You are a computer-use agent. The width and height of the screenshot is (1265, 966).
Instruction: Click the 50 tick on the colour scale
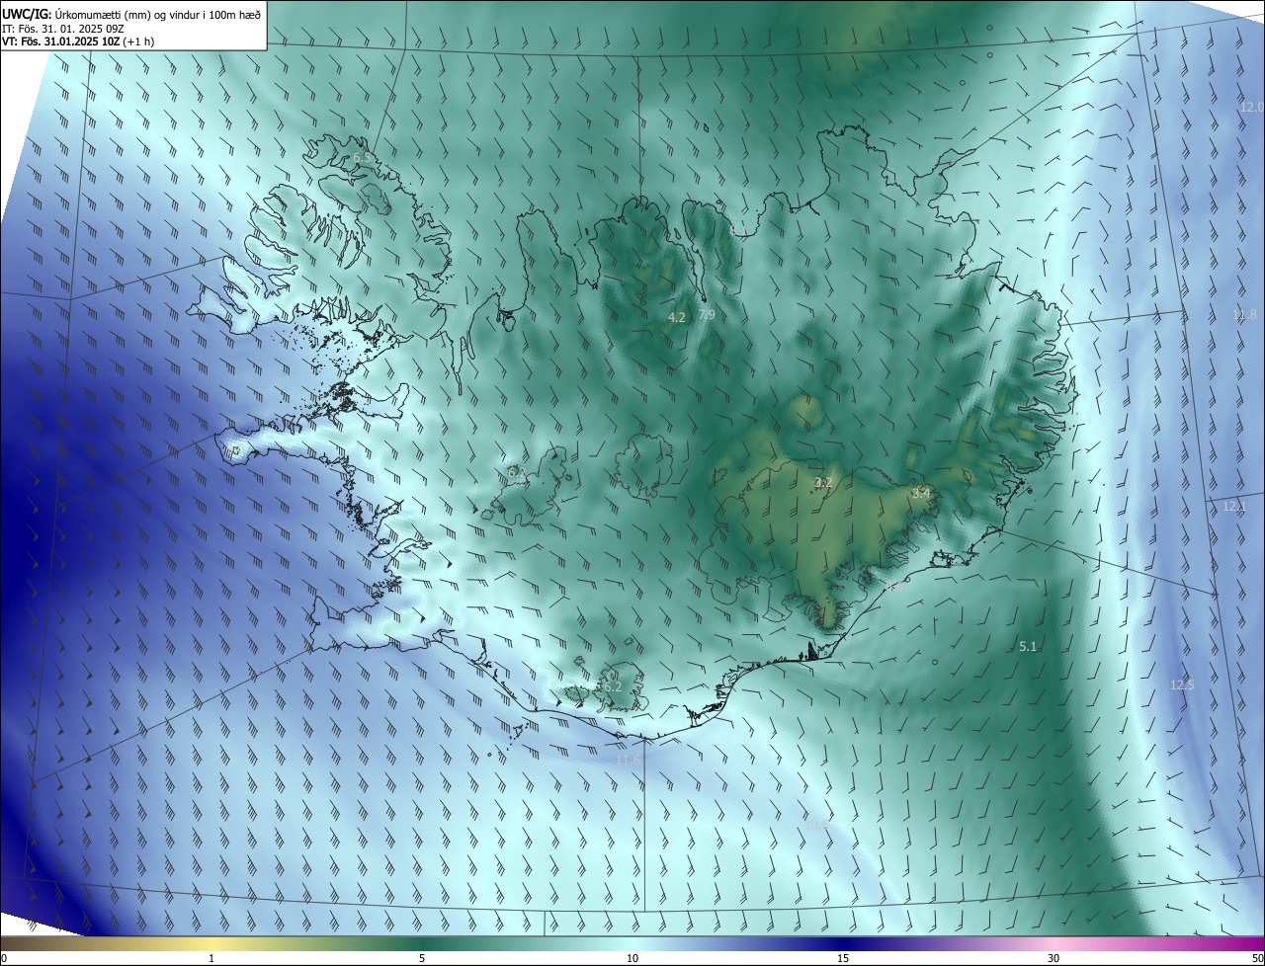tap(1257, 958)
